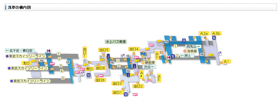Click the 出口8 exit label
The image size is (280, 103).
click(x=100, y=68)
